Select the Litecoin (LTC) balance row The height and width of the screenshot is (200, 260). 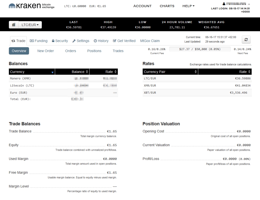tap(63, 86)
